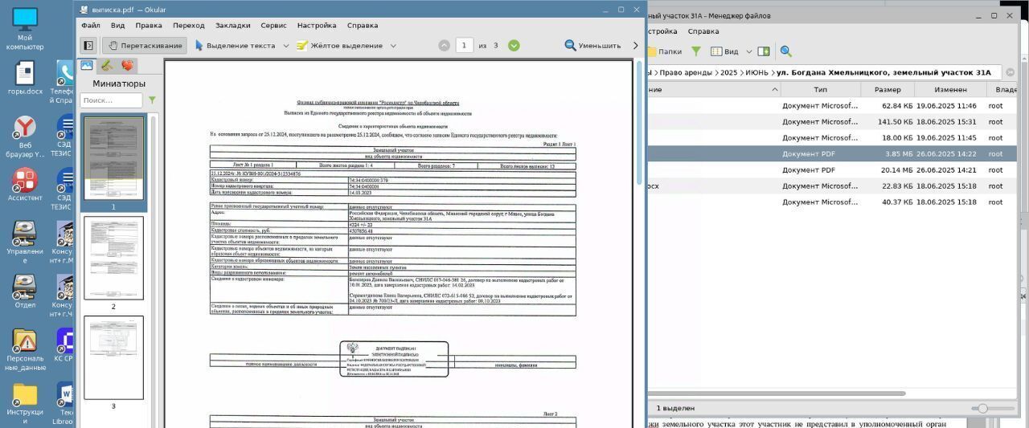The height and width of the screenshot is (428, 1029).
Task: Select page 1 thumbnail
Action: pyautogui.click(x=113, y=159)
